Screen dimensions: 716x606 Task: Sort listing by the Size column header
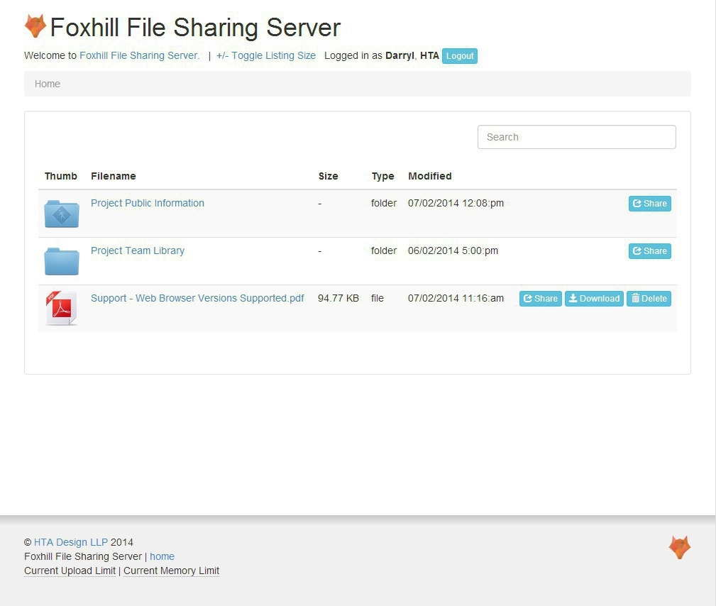(328, 176)
